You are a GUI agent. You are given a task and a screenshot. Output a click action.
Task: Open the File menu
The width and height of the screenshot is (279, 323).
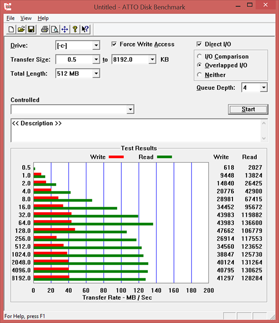[11, 18]
